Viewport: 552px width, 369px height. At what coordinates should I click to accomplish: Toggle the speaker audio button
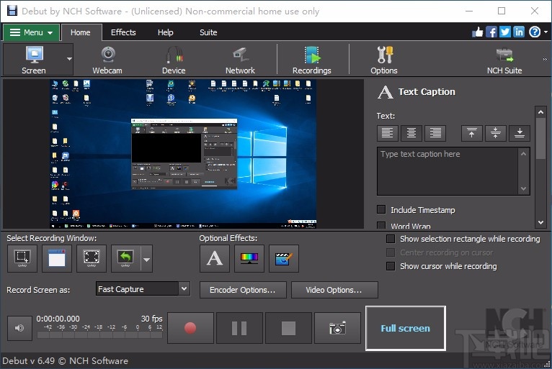tap(19, 328)
